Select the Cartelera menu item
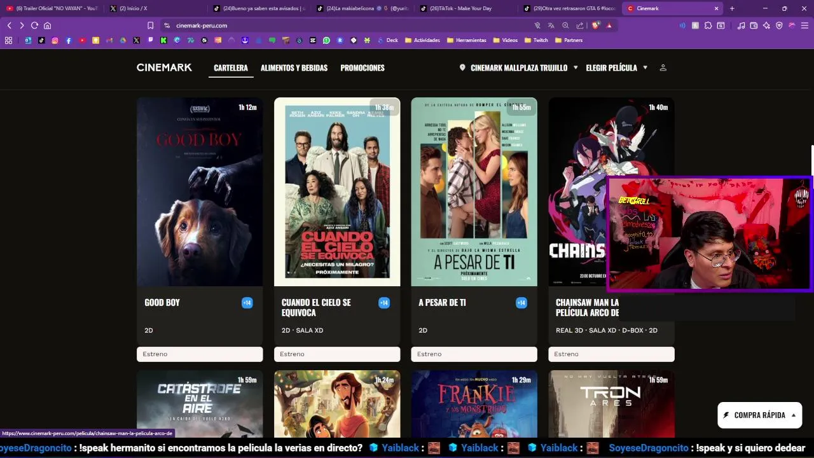Viewport: 814px width, 458px height. point(231,67)
